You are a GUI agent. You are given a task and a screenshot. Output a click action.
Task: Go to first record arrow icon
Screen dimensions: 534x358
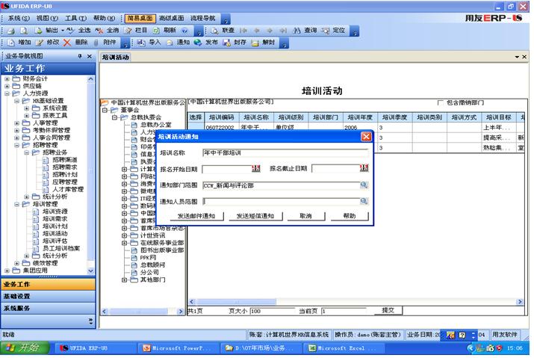[x=243, y=31]
